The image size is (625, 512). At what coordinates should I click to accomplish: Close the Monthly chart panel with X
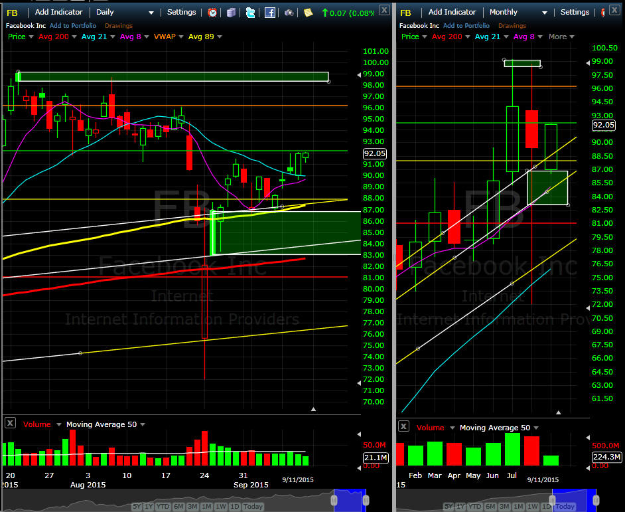(x=616, y=10)
